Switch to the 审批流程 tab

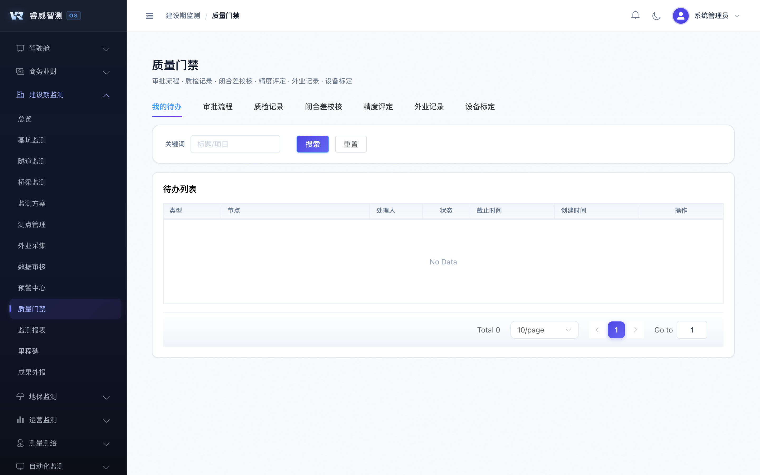point(218,107)
